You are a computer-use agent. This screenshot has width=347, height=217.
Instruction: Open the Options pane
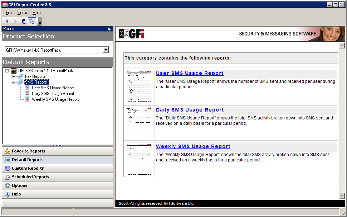(58, 185)
